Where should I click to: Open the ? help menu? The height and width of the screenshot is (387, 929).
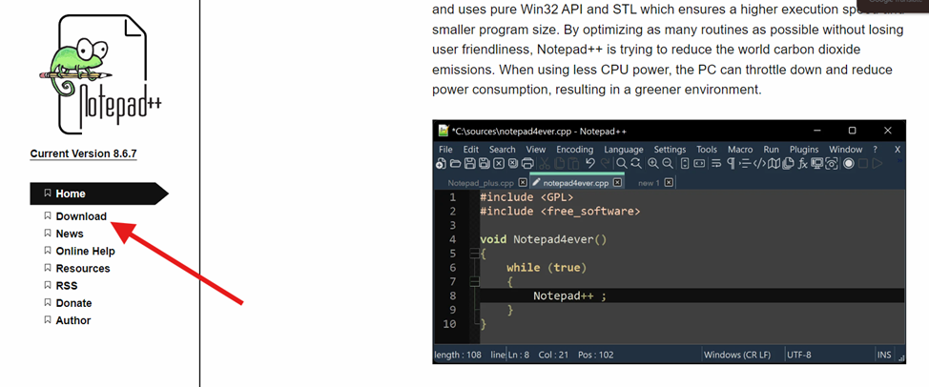(875, 149)
